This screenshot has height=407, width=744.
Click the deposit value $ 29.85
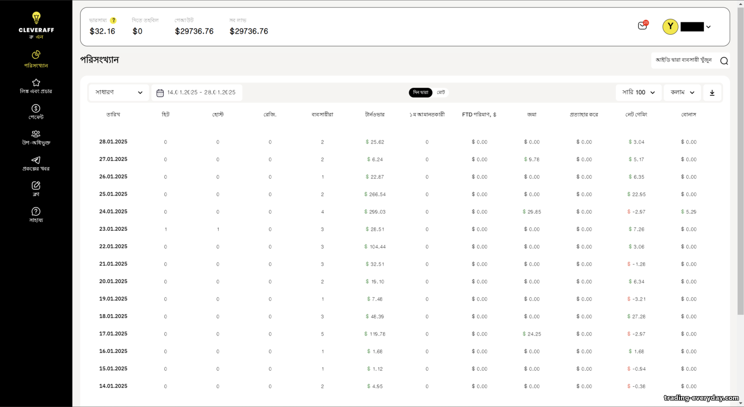pos(532,212)
